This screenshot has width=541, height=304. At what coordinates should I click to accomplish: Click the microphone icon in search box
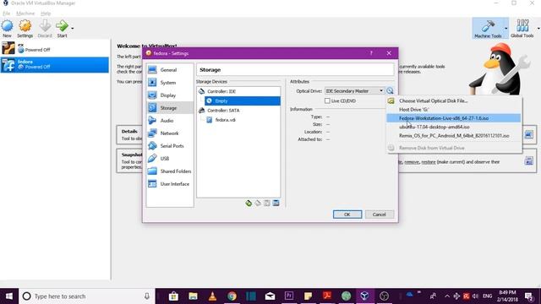[147, 296]
